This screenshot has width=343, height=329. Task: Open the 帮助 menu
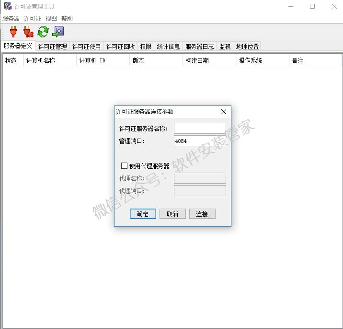pos(67,19)
